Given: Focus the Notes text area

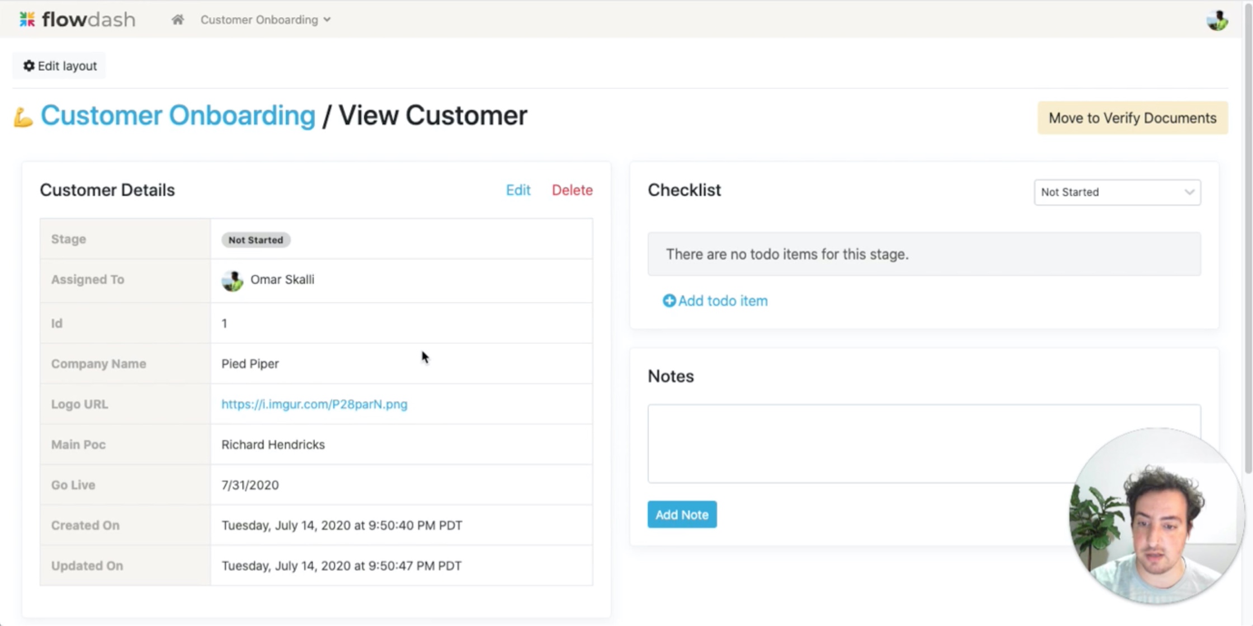Looking at the screenshot, I should tap(861, 443).
